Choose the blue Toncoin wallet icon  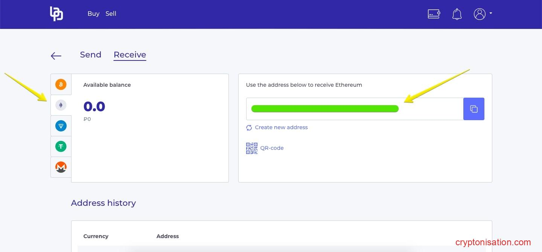61,126
